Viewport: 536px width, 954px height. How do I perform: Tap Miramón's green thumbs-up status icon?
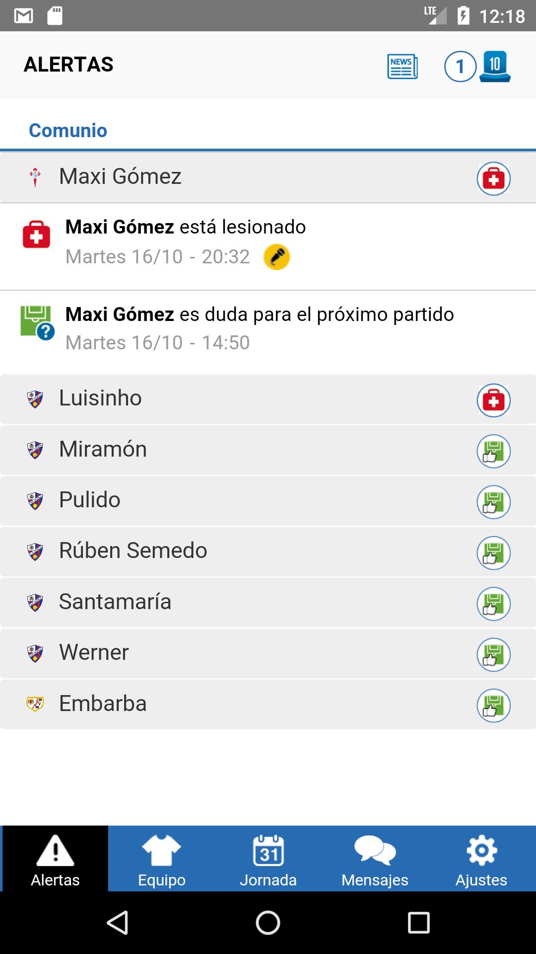(x=493, y=451)
